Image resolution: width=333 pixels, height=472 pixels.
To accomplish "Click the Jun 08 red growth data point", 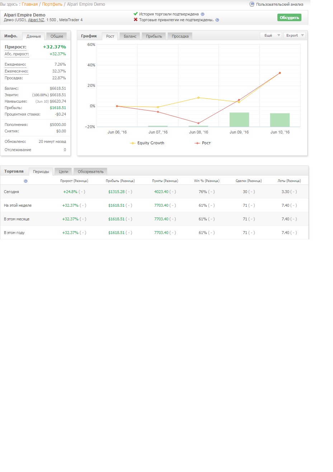I will click(198, 123).
